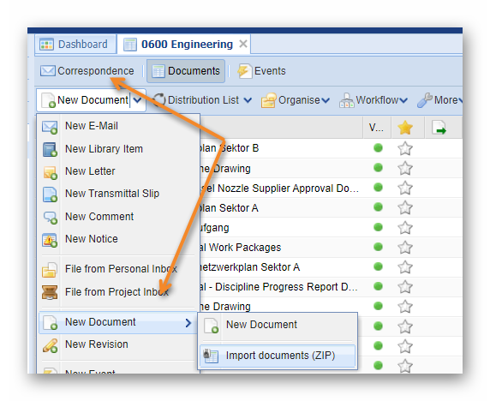Click the Organise folder icon
This screenshot has width=490, height=401.
coord(269,100)
